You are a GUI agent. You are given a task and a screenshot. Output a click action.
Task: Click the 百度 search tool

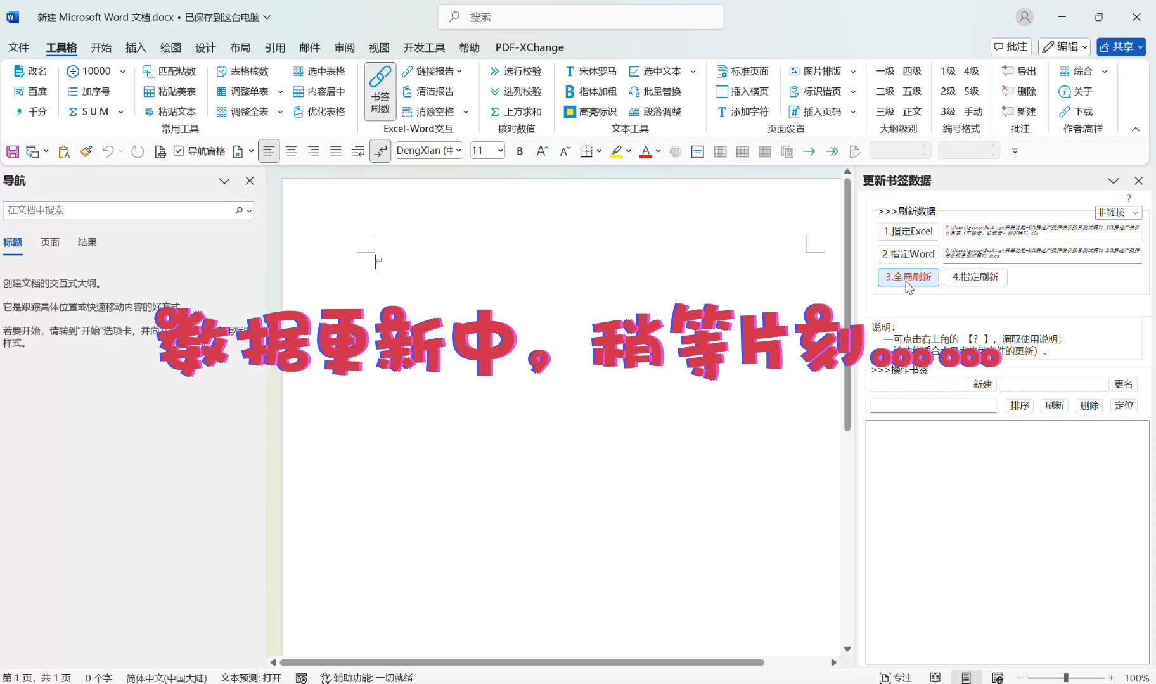(30, 91)
